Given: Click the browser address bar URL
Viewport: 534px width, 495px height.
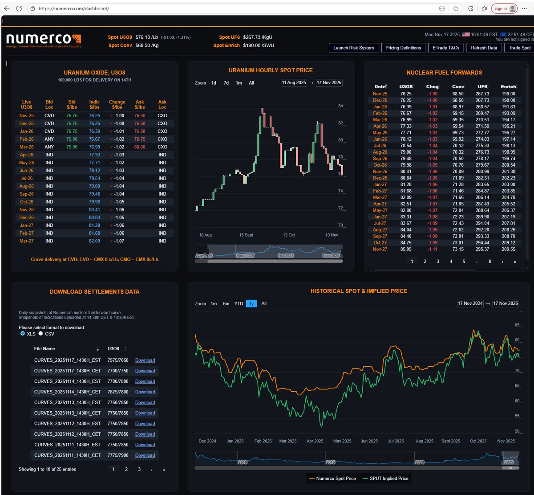Looking at the screenshot, I should click(74, 8).
